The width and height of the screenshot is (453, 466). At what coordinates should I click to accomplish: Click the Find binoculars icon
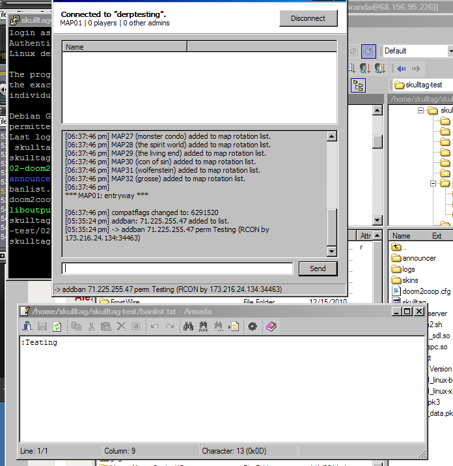pos(189,327)
